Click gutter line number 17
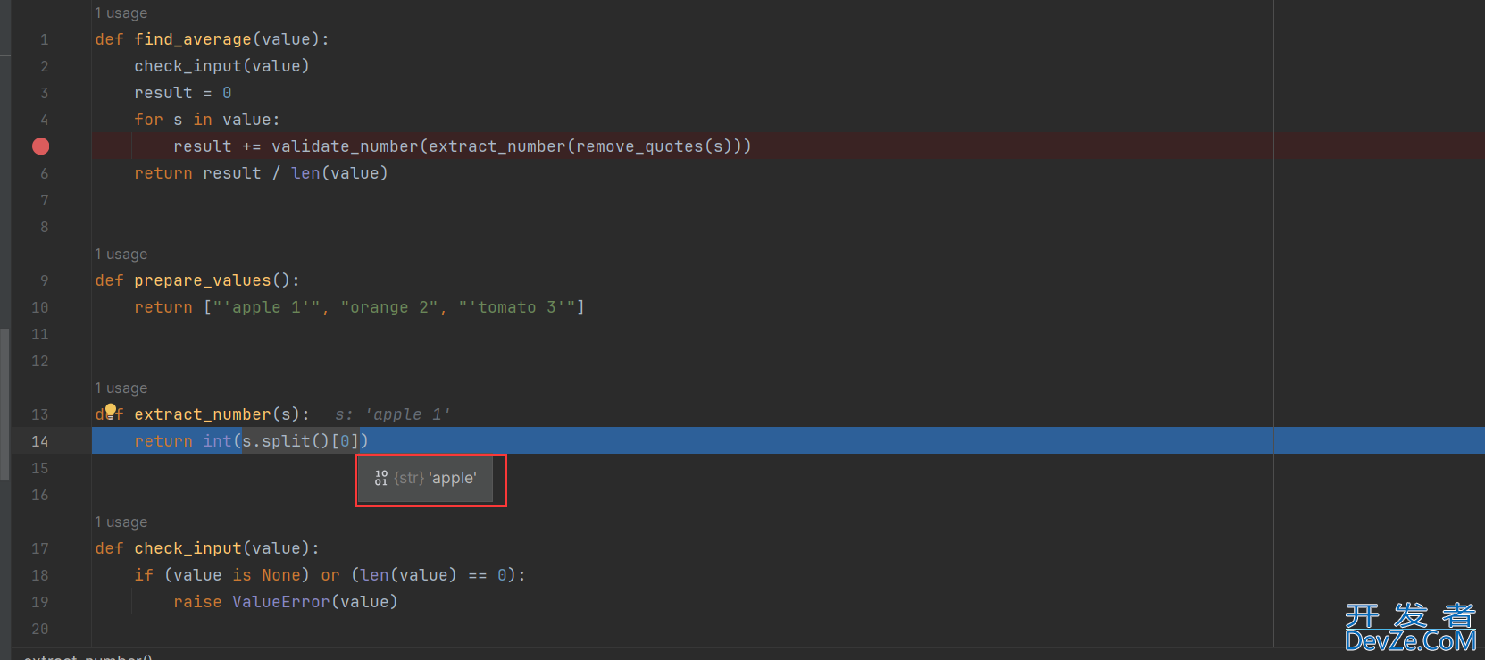 [40, 548]
